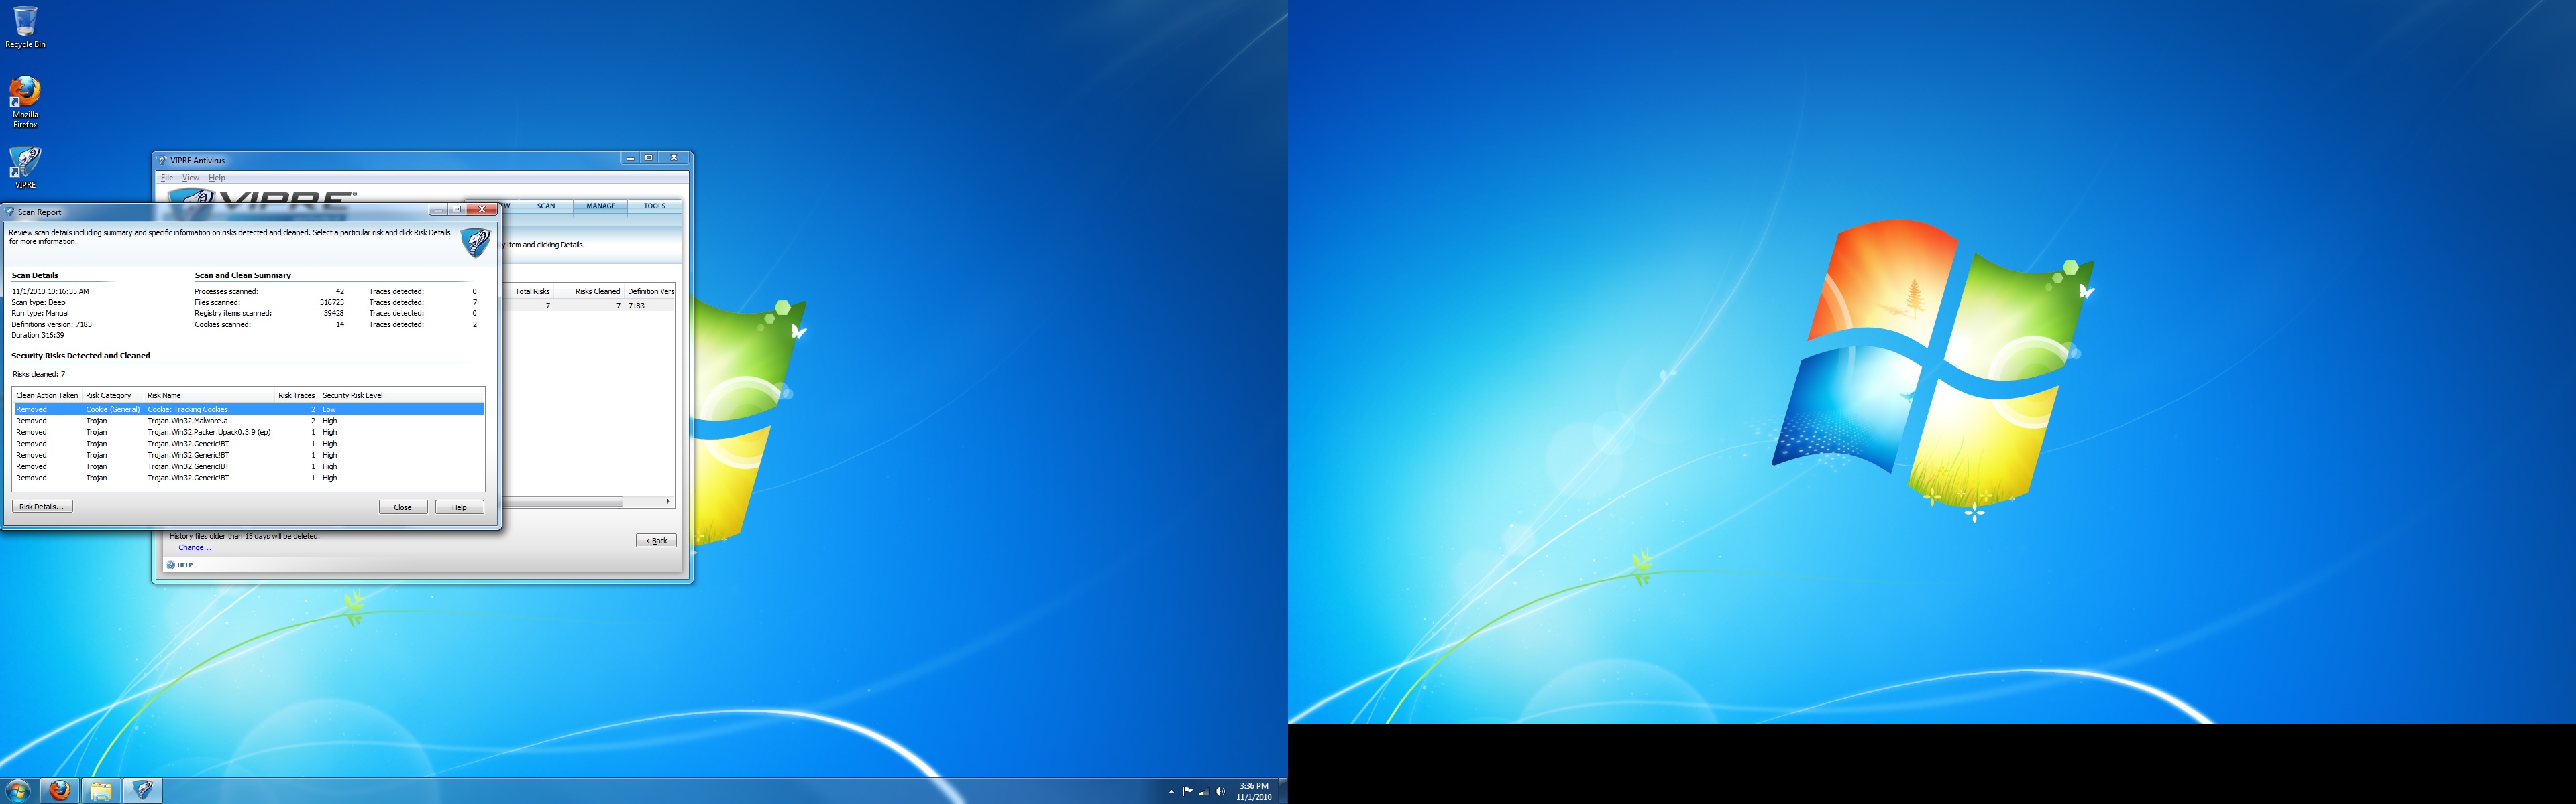Switch to VIPRE via taskbar button
Screen dimensions: 2576x804
click(x=142, y=790)
